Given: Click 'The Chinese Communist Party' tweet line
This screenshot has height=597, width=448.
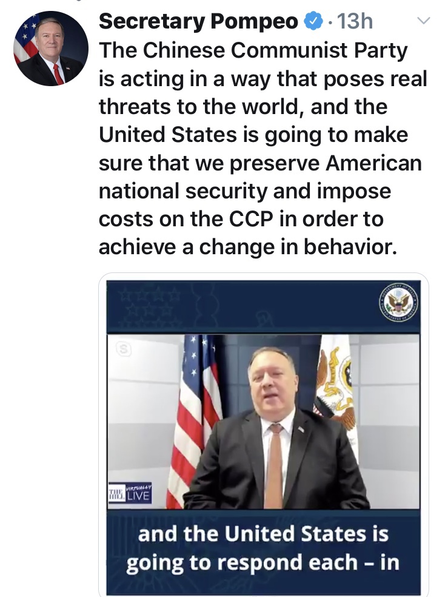Looking at the screenshot, I should 253,52.
